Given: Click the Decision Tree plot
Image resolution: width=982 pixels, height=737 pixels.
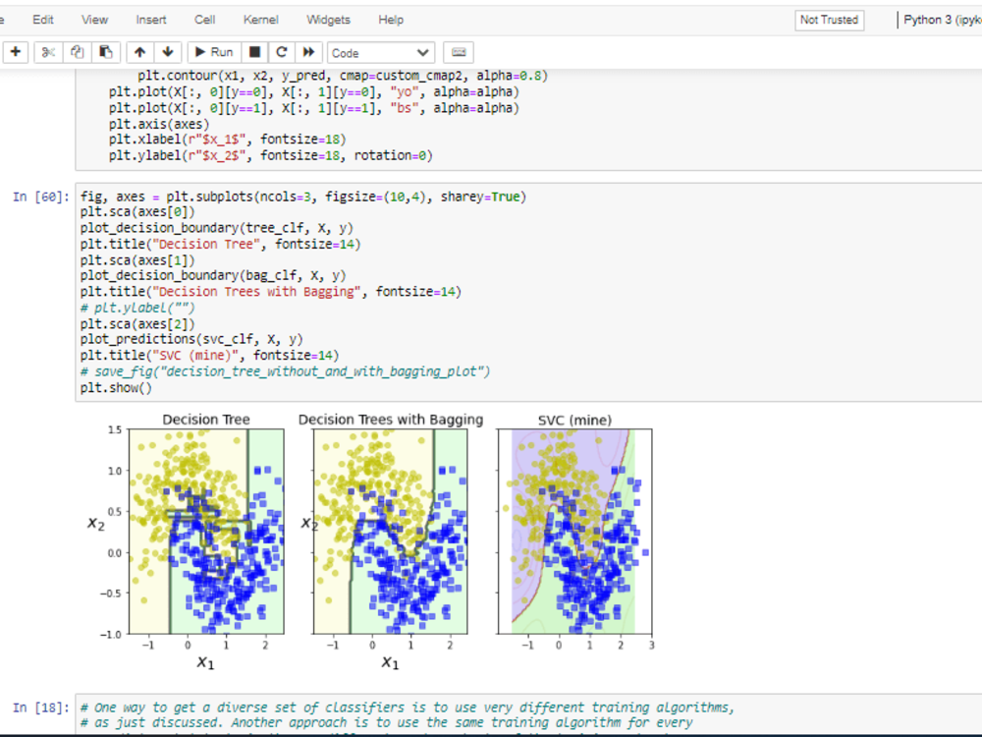Looking at the screenshot, I should [206, 532].
